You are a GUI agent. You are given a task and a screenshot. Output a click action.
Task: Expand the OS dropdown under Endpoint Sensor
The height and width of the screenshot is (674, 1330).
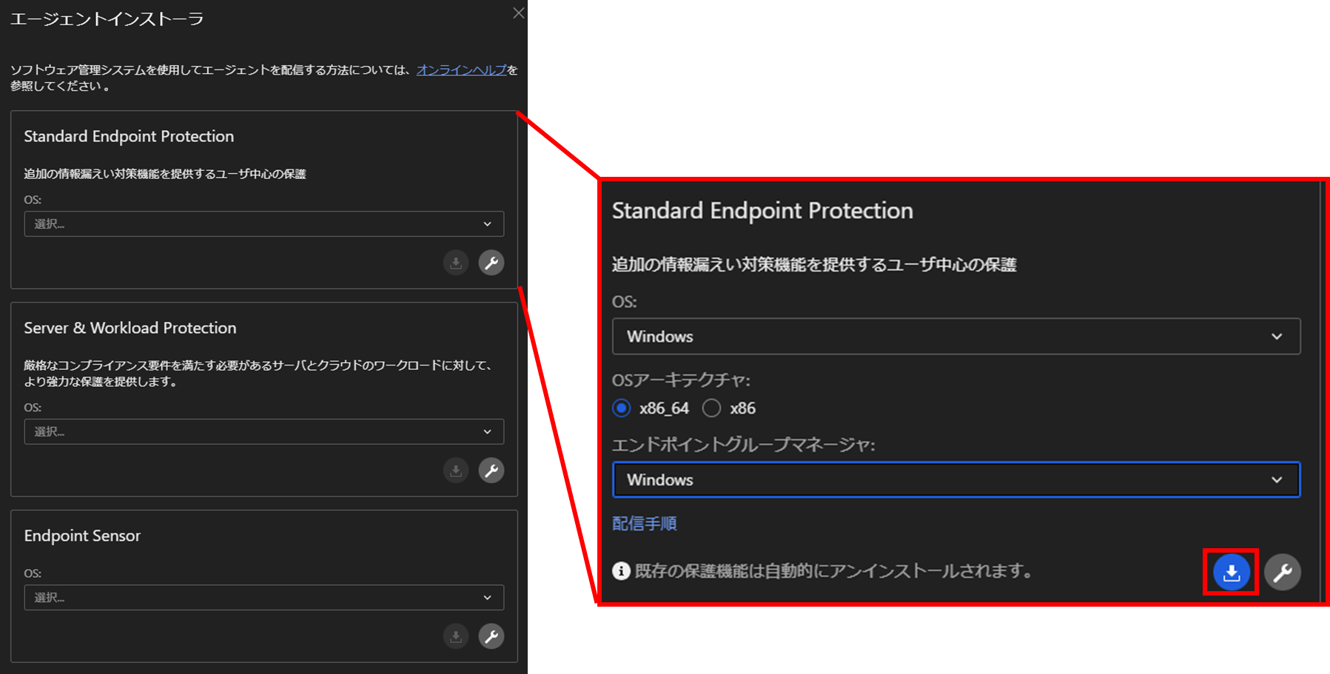263,597
